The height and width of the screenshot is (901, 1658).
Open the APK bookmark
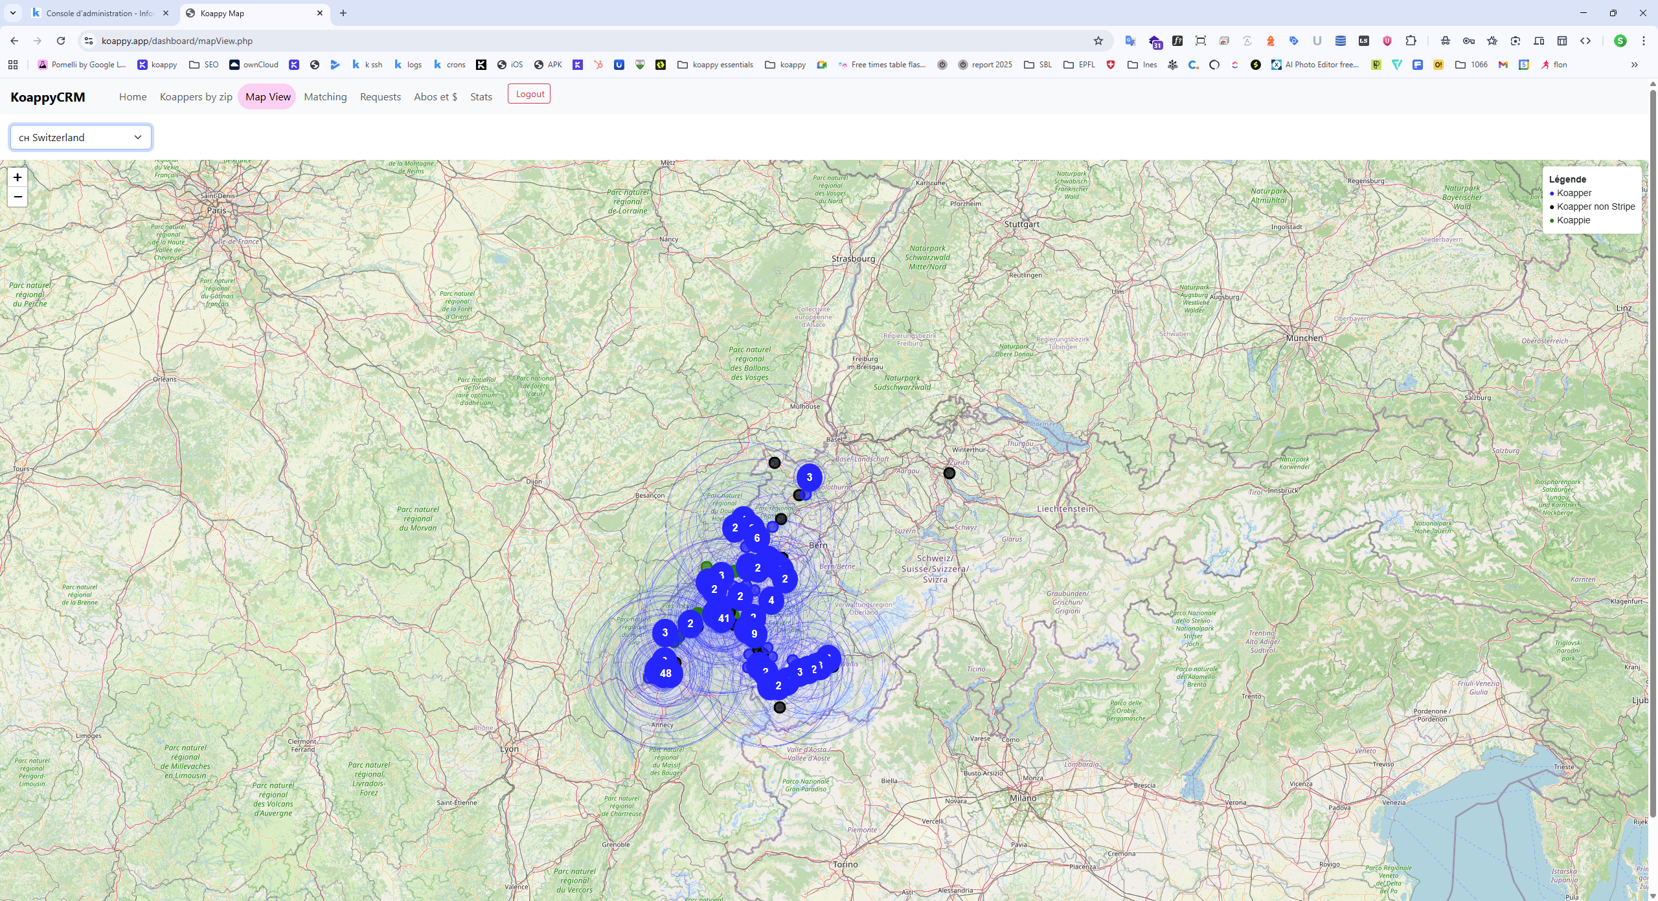(548, 65)
